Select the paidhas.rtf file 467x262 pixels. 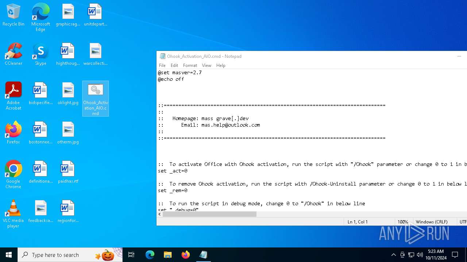pos(68,172)
